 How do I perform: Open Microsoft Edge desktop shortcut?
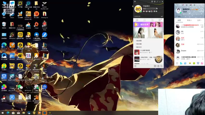click(4, 47)
